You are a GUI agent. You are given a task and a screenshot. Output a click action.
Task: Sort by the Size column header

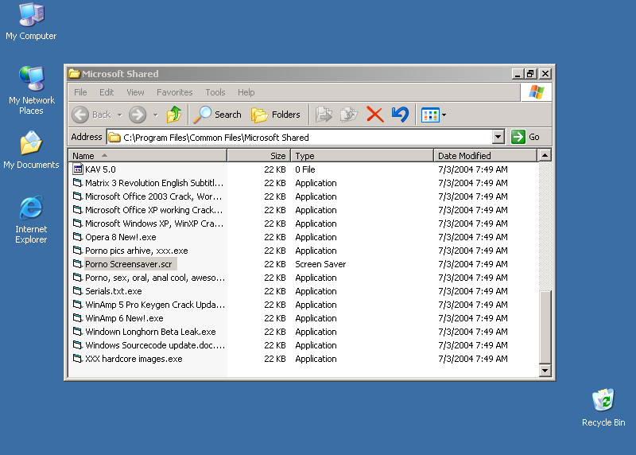coord(259,155)
